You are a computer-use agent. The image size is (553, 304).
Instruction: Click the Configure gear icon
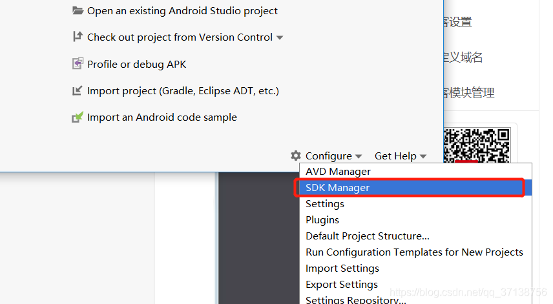(x=296, y=156)
